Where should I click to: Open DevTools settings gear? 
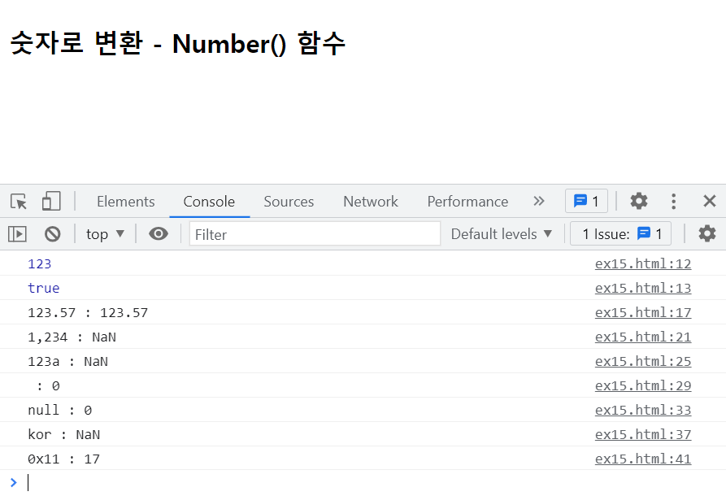[638, 201]
